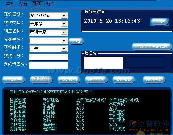Click the button inside 服务器时间 panel
The width and height of the screenshot is (173, 135).
coord(160,22)
